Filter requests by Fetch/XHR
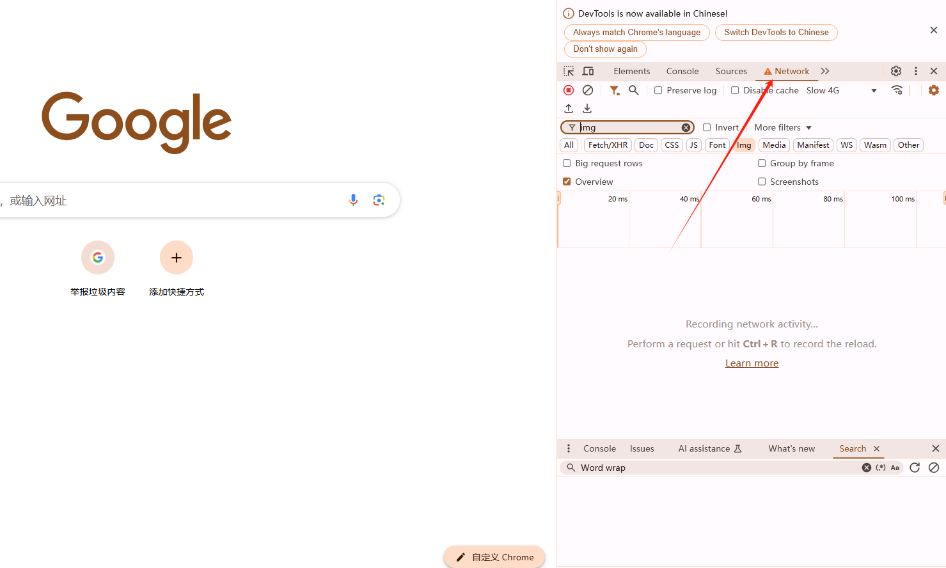The width and height of the screenshot is (946, 568). click(608, 145)
